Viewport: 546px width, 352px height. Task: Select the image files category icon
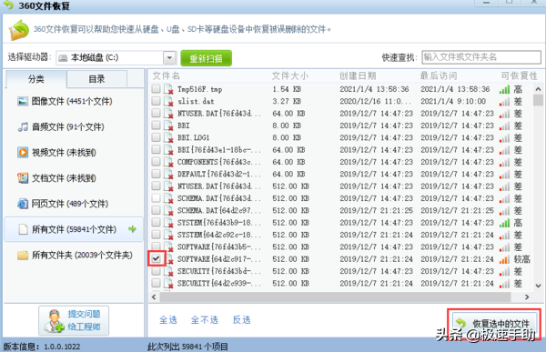coord(23,101)
